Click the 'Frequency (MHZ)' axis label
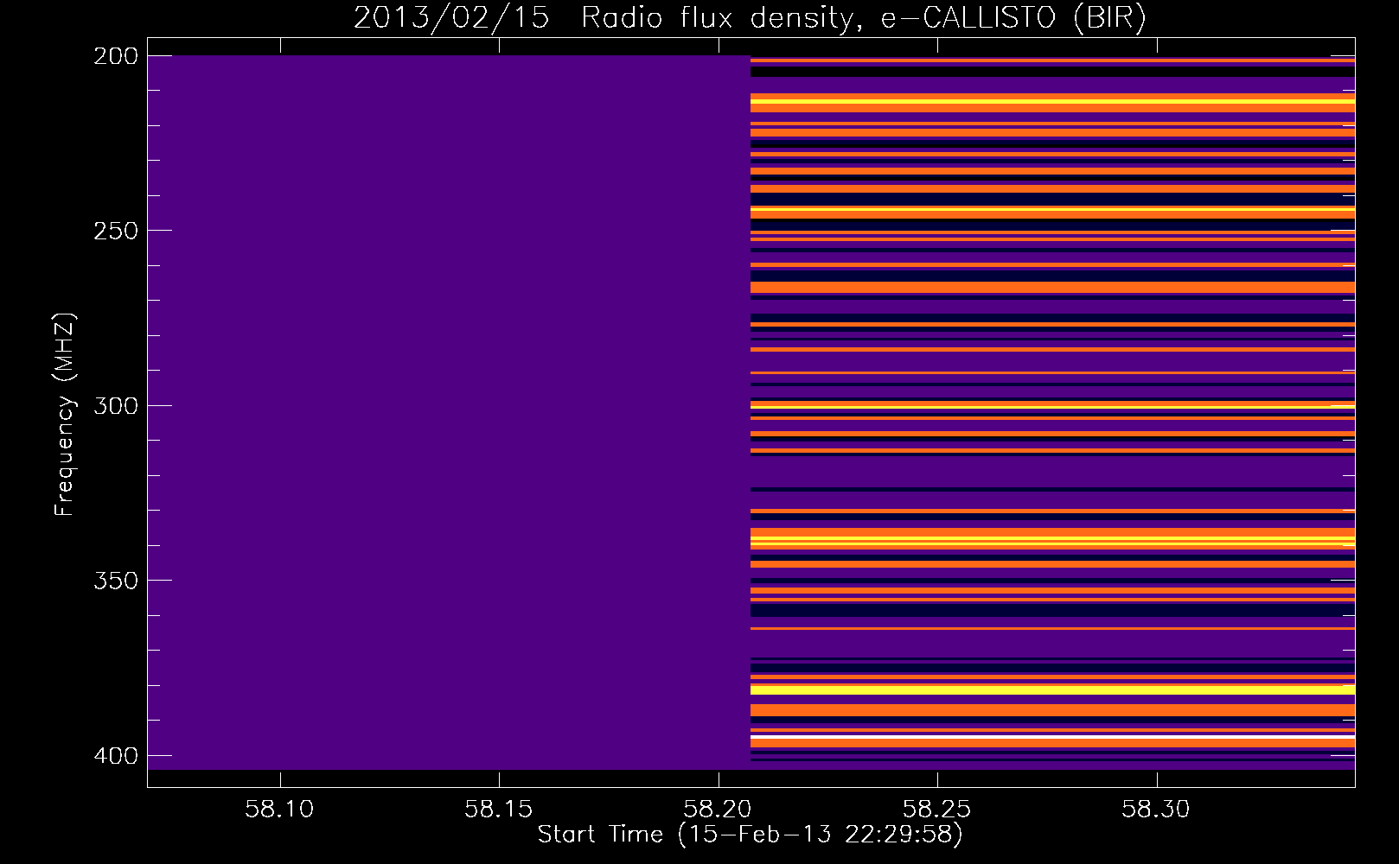 click(x=65, y=415)
